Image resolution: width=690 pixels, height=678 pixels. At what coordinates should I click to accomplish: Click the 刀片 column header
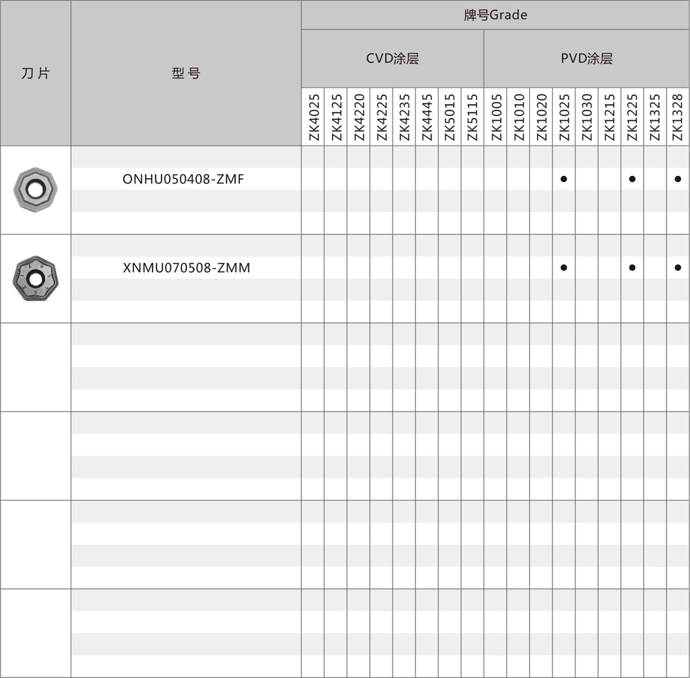click(x=36, y=73)
